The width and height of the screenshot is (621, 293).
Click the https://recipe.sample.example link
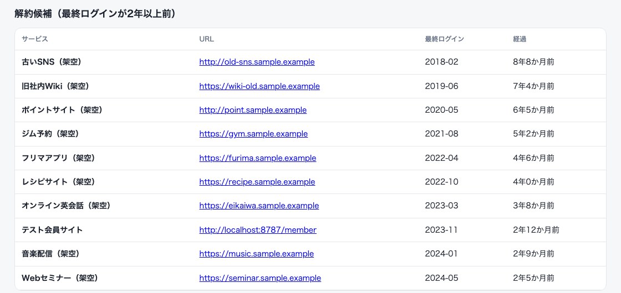[x=257, y=182]
